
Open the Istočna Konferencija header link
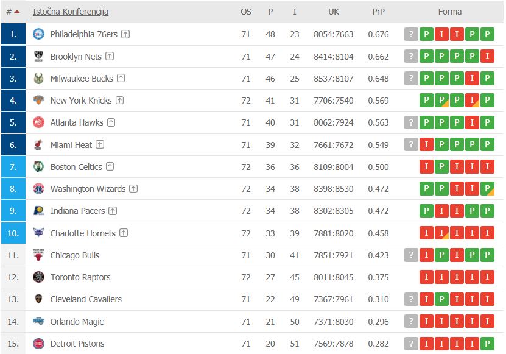pos(71,12)
